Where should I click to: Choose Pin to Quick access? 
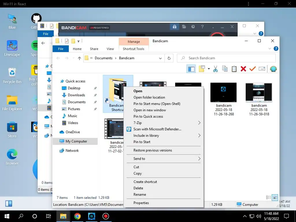[164, 116]
